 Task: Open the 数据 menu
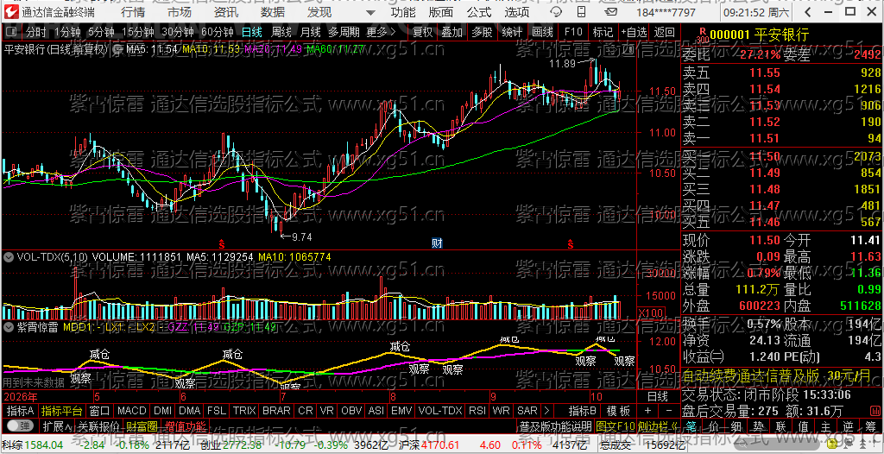coord(273,12)
